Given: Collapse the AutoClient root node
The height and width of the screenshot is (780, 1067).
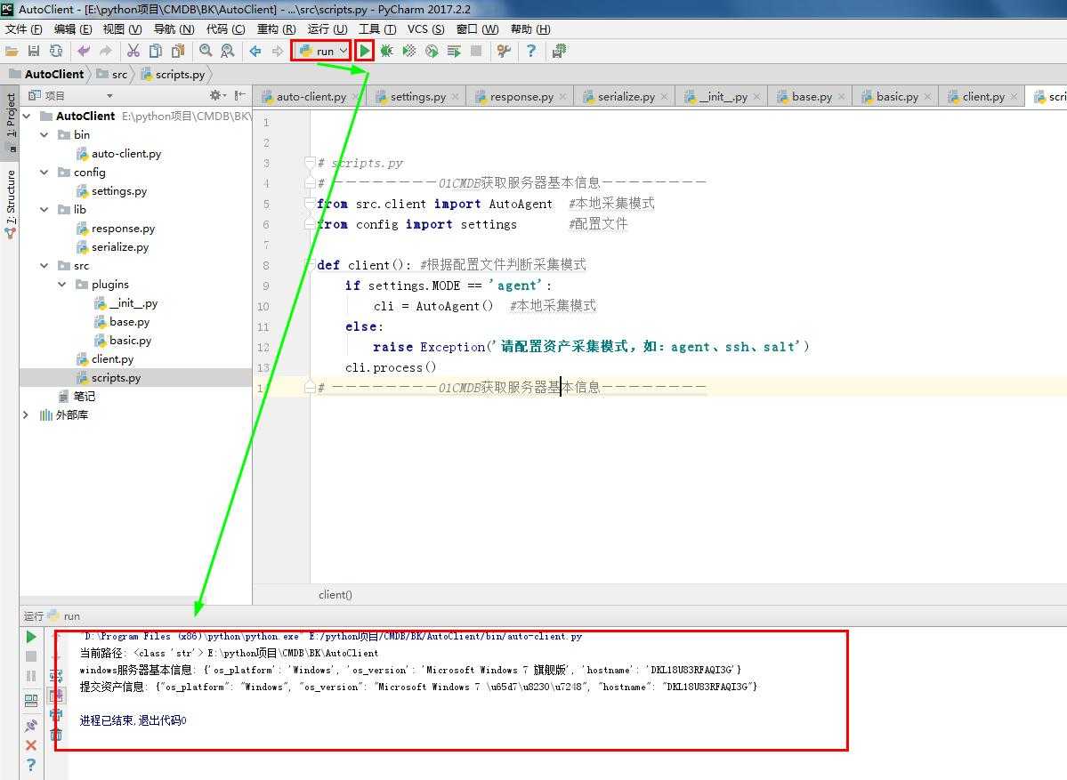Looking at the screenshot, I should 27,117.
